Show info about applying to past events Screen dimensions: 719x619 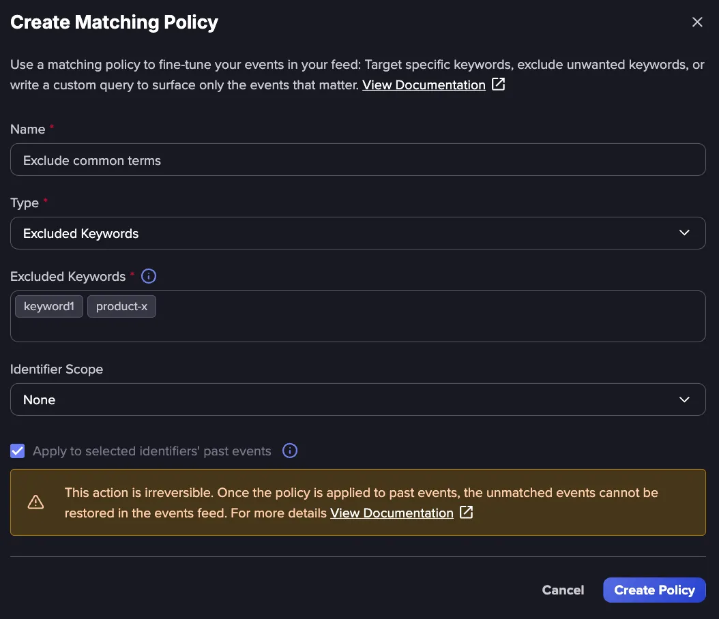point(290,451)
